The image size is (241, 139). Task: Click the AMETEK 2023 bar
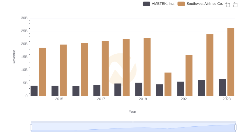tap(222, 87)
